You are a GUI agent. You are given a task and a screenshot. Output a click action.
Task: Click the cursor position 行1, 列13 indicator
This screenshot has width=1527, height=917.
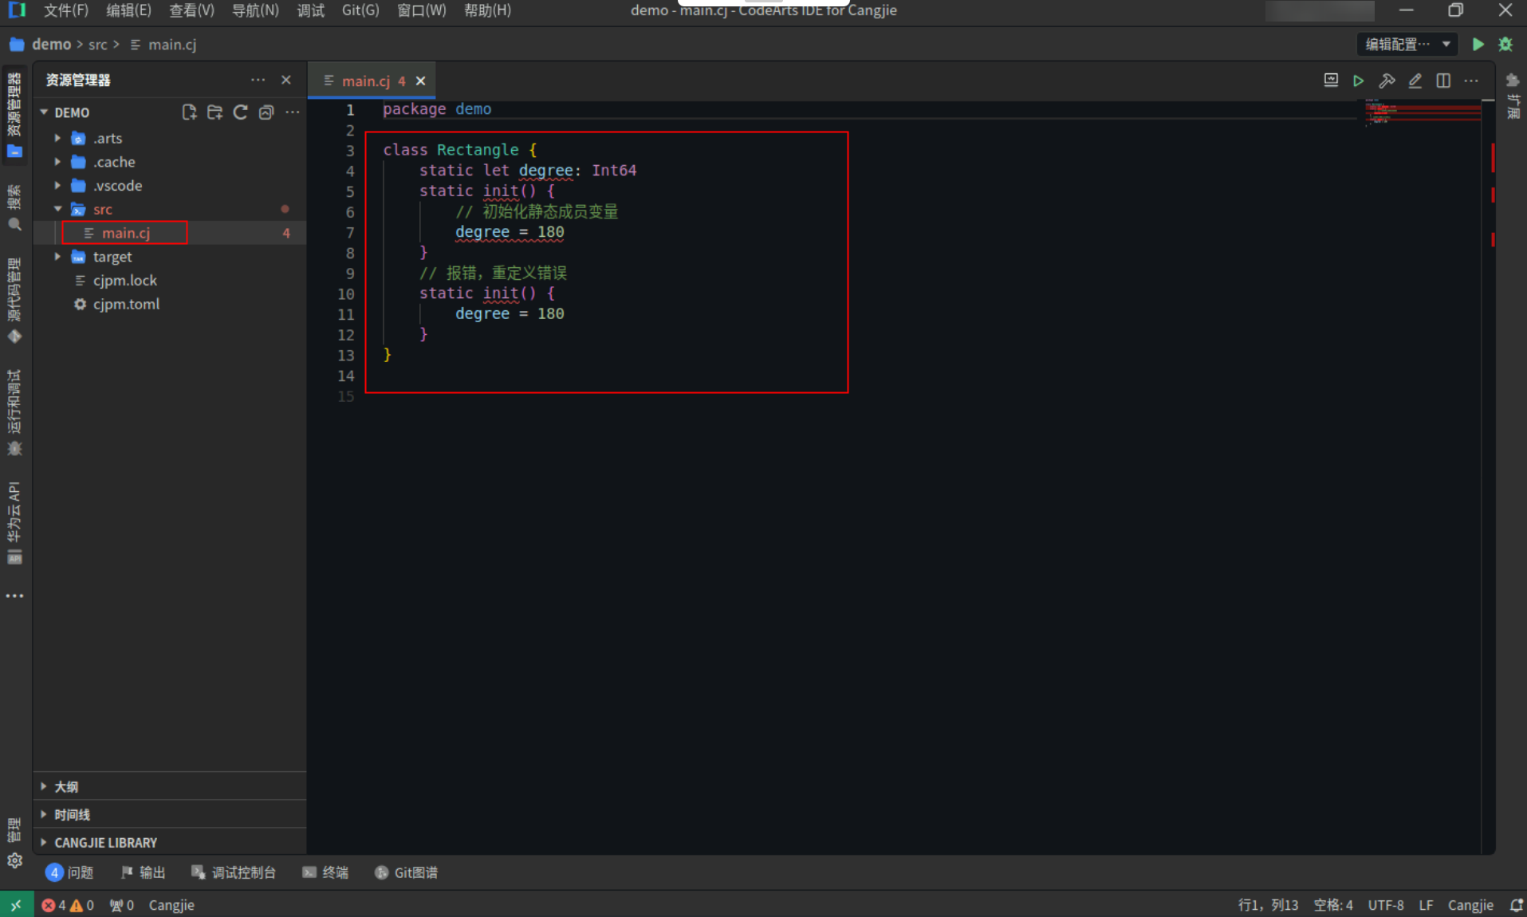(x=1268, y=905)
